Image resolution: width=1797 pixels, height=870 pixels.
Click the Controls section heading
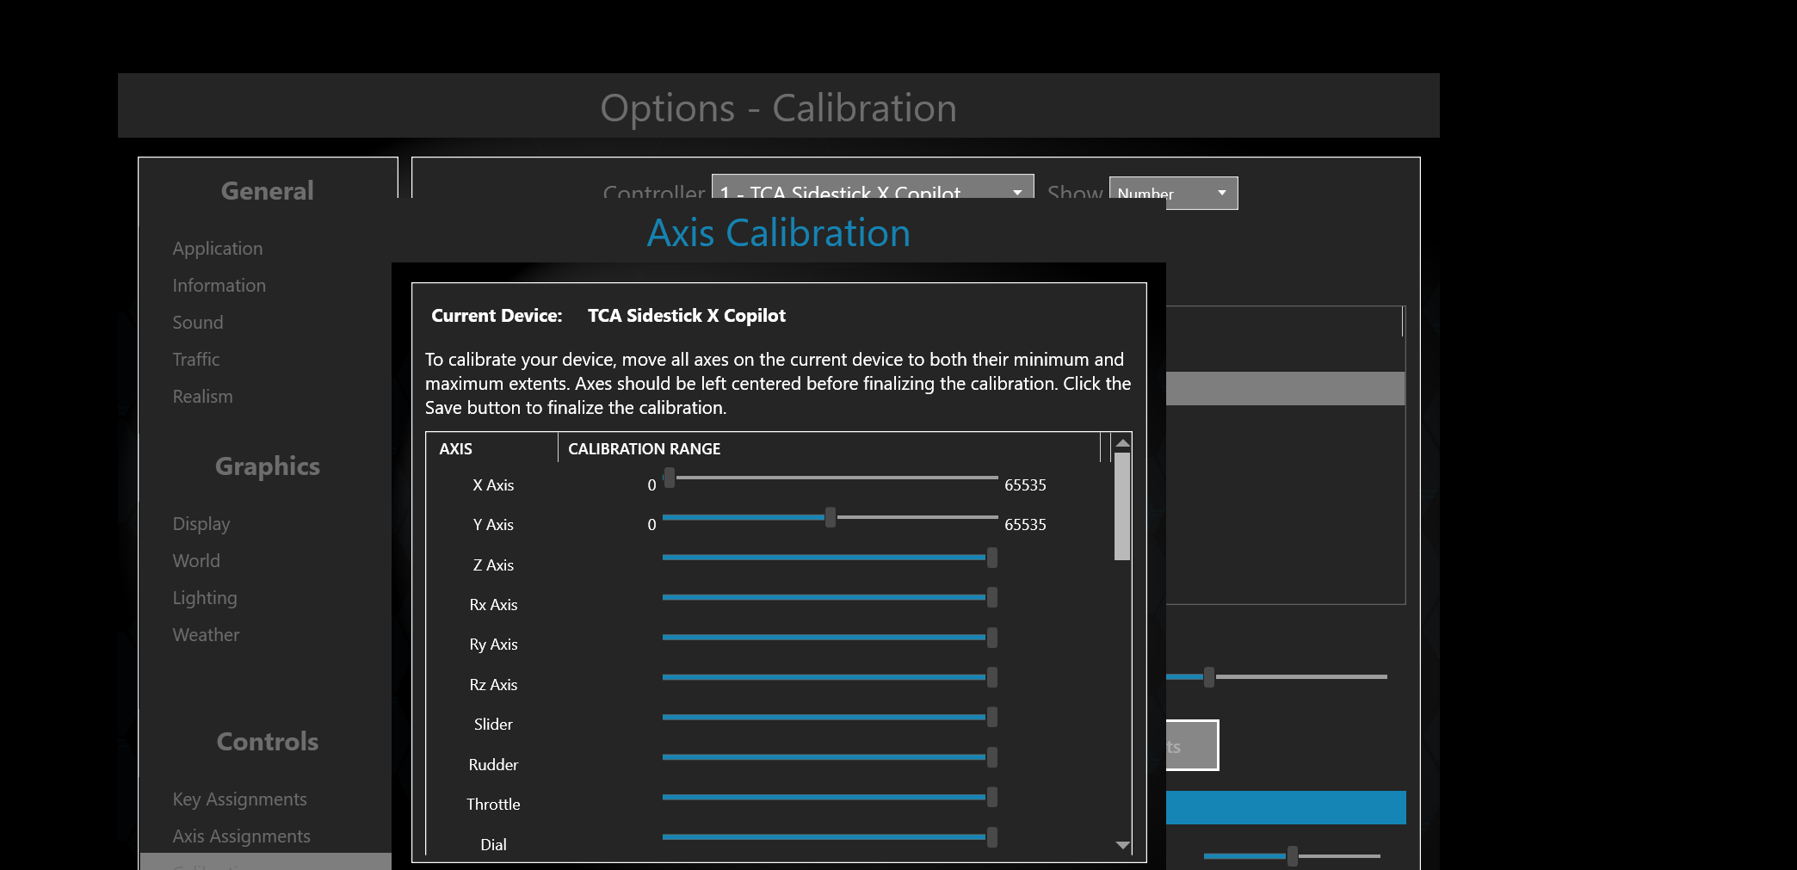click(268, 742)
